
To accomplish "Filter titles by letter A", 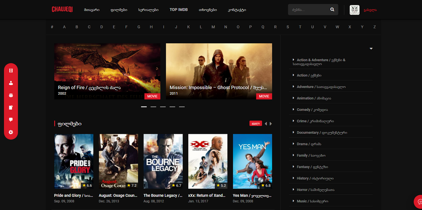I will coord(64,27).
